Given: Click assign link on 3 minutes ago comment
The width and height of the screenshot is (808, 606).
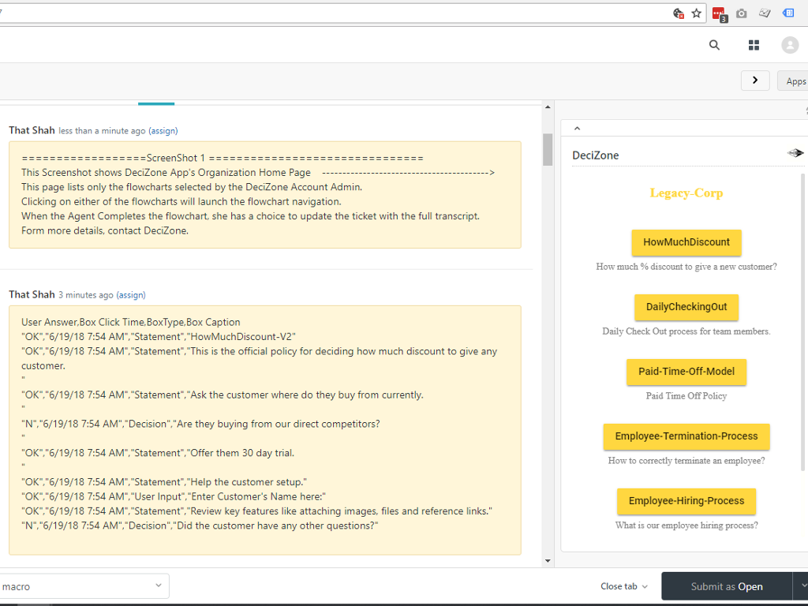Looking at the screenshot, I should pyautogui.click(x=131, y=295).
